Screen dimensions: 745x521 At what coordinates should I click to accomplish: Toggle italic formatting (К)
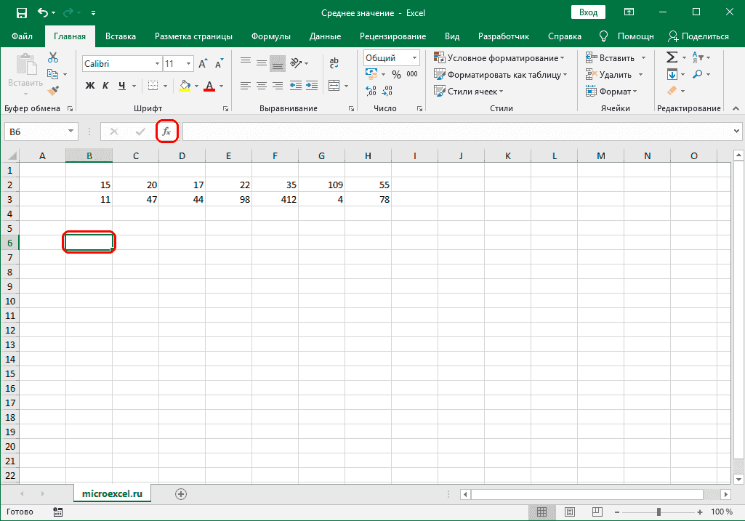[105, 86]
